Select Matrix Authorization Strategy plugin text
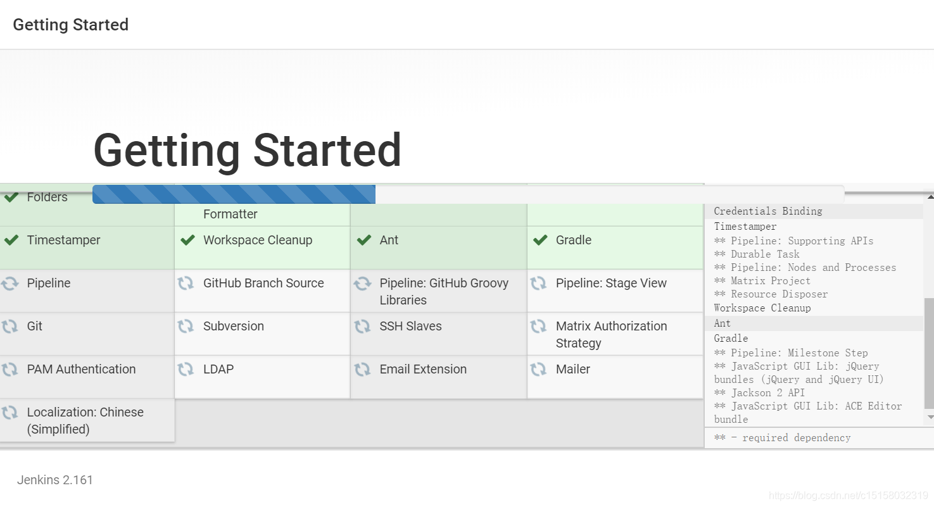934x507 pixels. [x=612, y=335]
